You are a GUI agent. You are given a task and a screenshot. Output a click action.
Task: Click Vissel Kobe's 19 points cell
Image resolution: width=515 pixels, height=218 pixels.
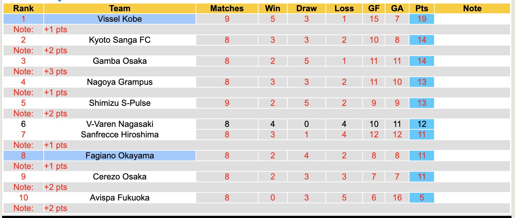pos(421,19)
